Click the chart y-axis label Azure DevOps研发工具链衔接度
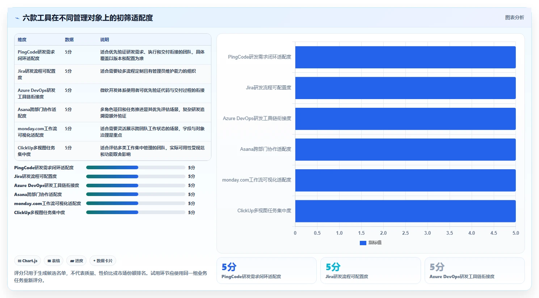 (257, 118)
